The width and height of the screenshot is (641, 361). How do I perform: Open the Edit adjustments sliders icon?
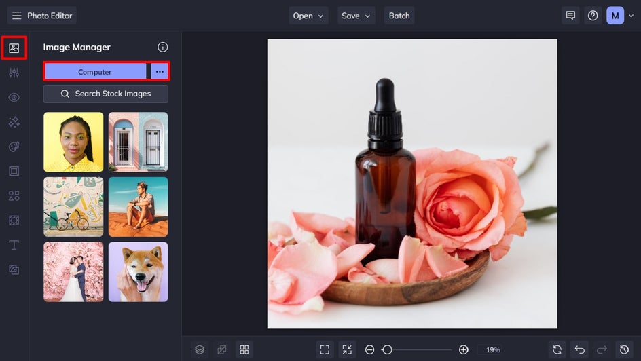pos(14,73)
